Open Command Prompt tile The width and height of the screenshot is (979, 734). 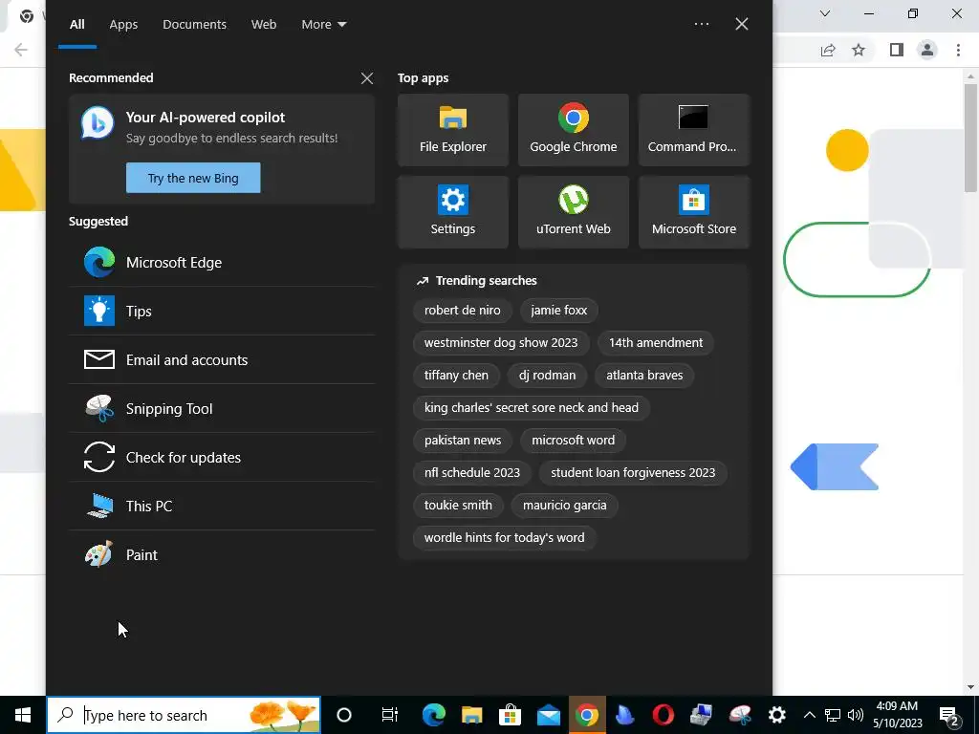click(x=694, y=130)
